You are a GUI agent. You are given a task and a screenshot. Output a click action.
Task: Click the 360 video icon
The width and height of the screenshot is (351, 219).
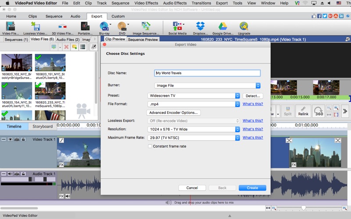pyautogui.click(x=319, y=111)
